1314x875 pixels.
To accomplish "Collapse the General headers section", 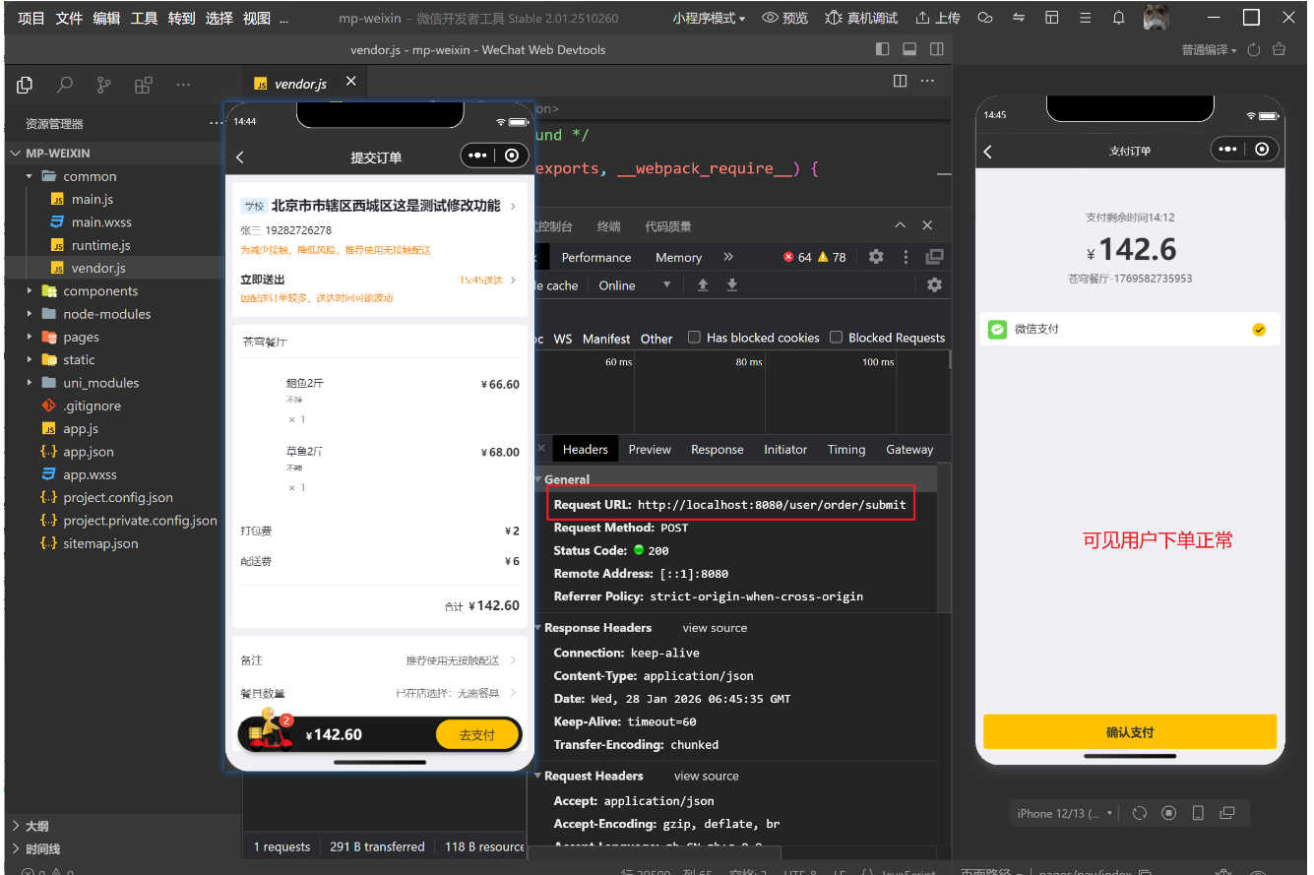I will point(538,479).
